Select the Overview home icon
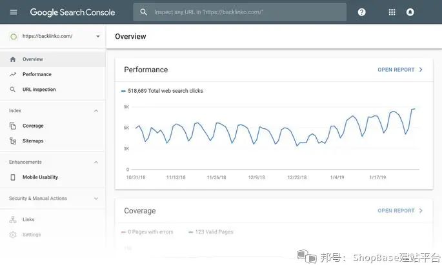 (x=13, y=59)
